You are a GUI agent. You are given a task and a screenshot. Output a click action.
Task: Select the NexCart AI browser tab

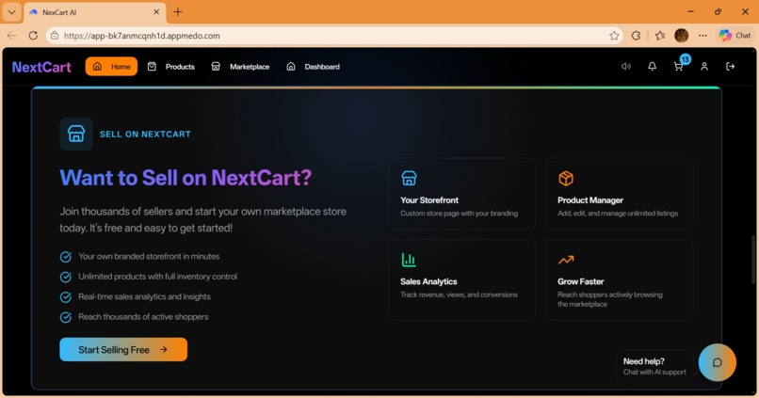coord(95,12)
